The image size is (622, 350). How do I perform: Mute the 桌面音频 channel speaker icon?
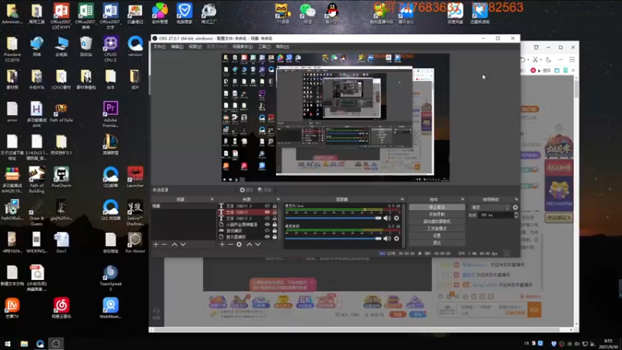click(387, 239)
